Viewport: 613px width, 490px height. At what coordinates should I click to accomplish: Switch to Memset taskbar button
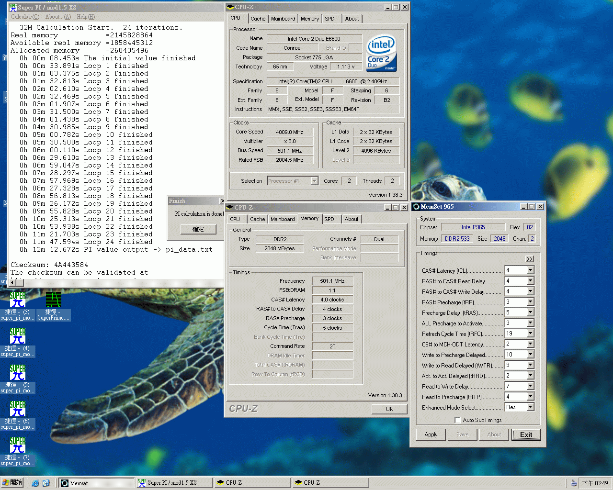(x=97, y=483)
